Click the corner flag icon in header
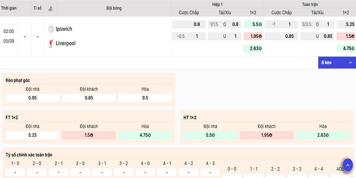 (x=50, y=8)
